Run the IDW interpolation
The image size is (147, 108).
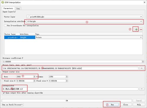112,104
